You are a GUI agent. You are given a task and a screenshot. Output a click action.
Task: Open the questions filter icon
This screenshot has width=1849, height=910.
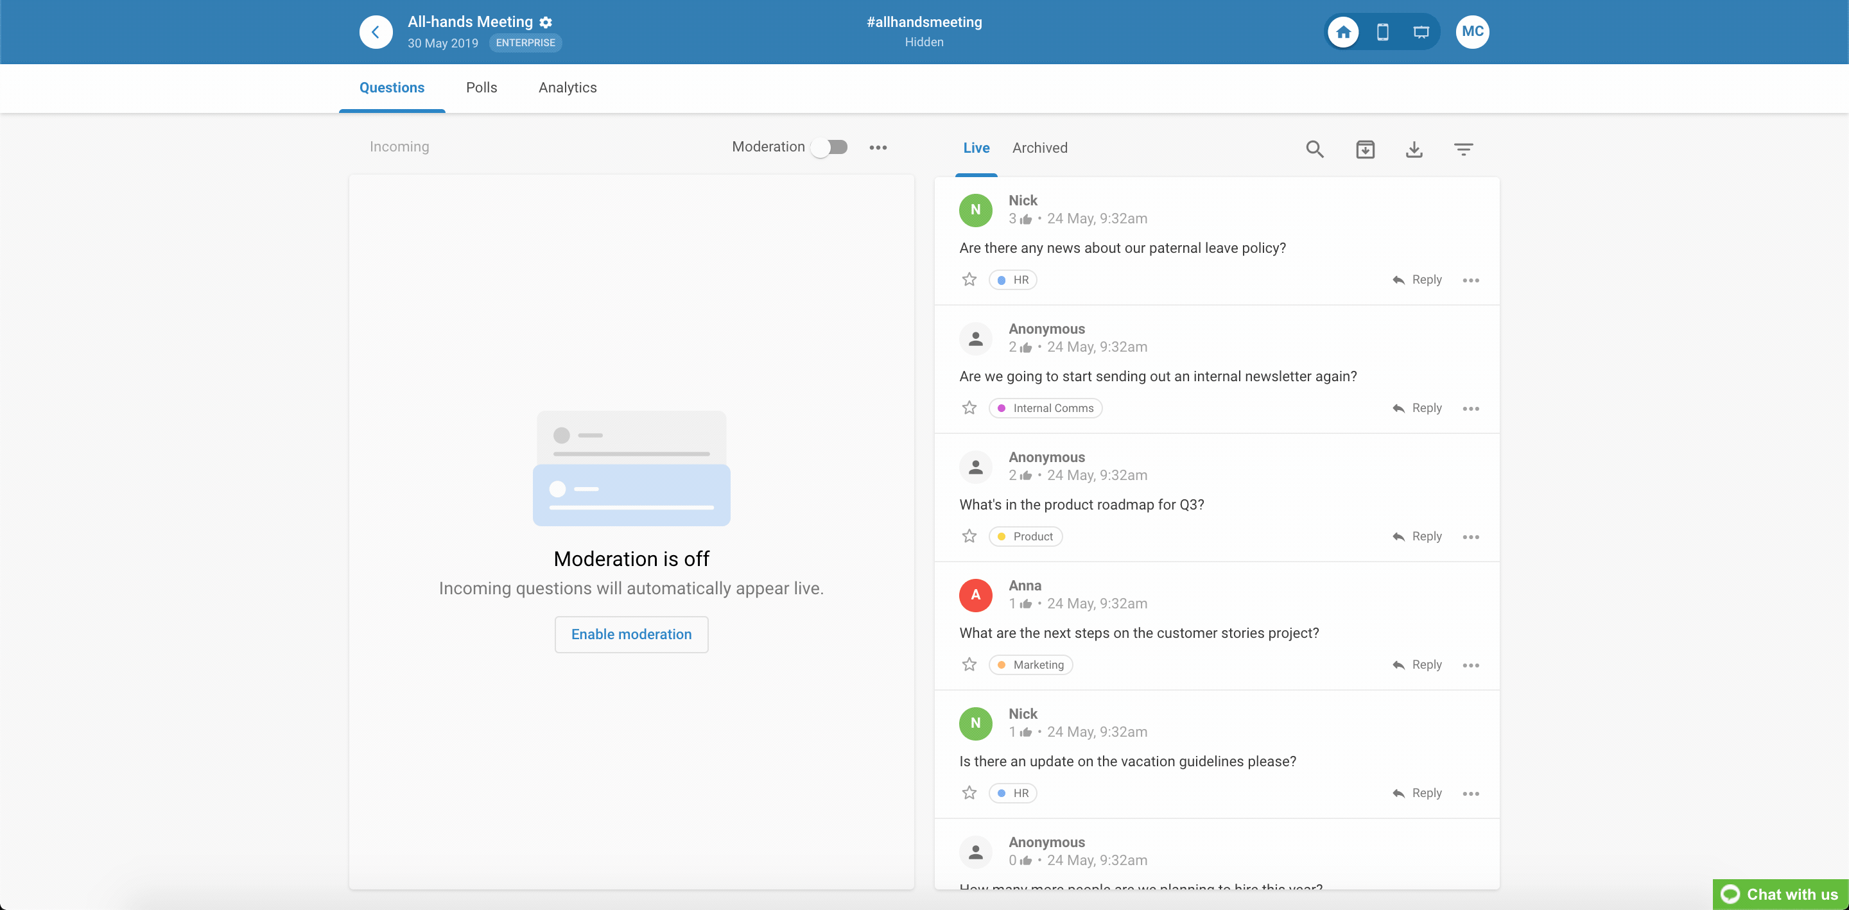(1463, 148)
